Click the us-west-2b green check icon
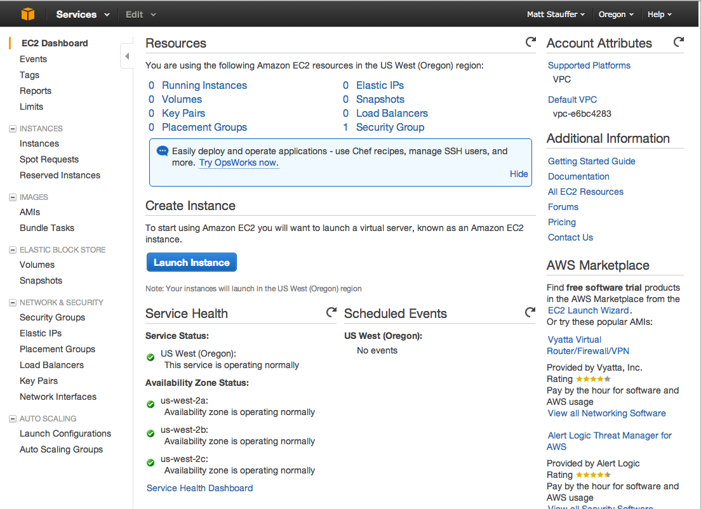Viewport: 701px width, 509px height. (150, 433)
